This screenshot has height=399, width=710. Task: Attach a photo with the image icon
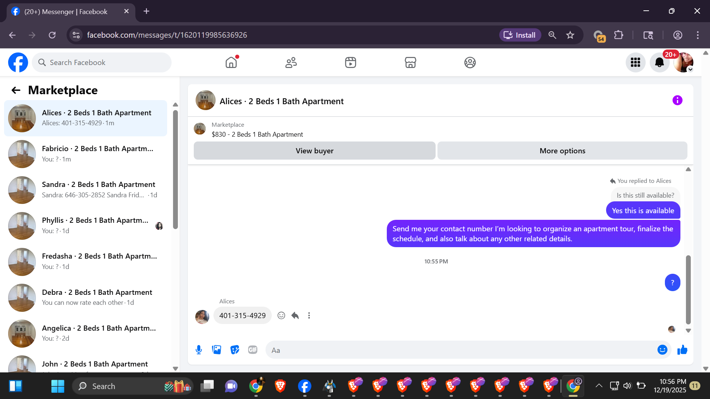point(216,349)
